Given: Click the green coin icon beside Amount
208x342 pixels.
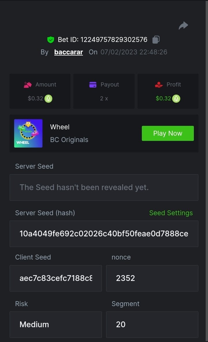Looking at the screenshot, I should point(49,99).
